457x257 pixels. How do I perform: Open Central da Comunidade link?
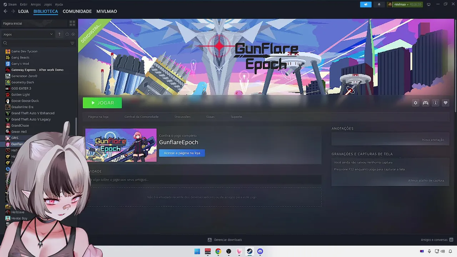(141, 117)
